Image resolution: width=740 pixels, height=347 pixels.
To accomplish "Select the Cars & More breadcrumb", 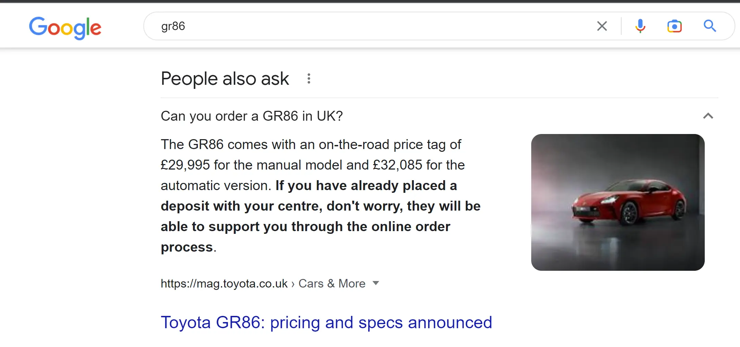I will pyautogui.click(x=332, y=283).
